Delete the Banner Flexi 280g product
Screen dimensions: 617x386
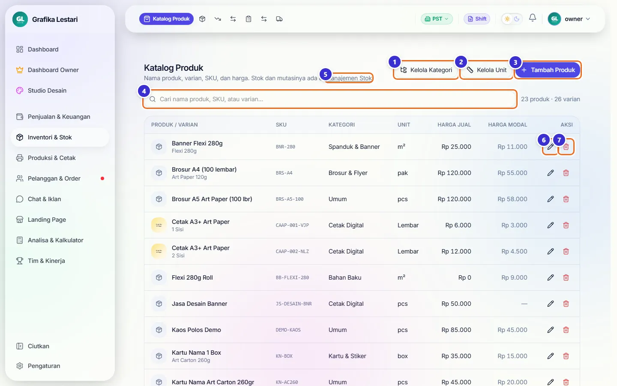(x=566, y=147)
